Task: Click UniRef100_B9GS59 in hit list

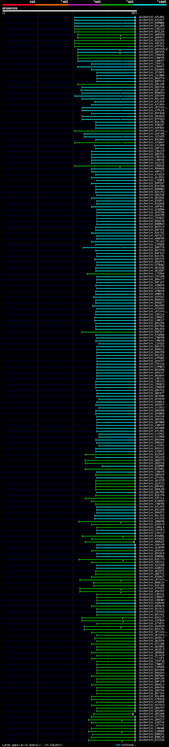Action: click(151, 352)
